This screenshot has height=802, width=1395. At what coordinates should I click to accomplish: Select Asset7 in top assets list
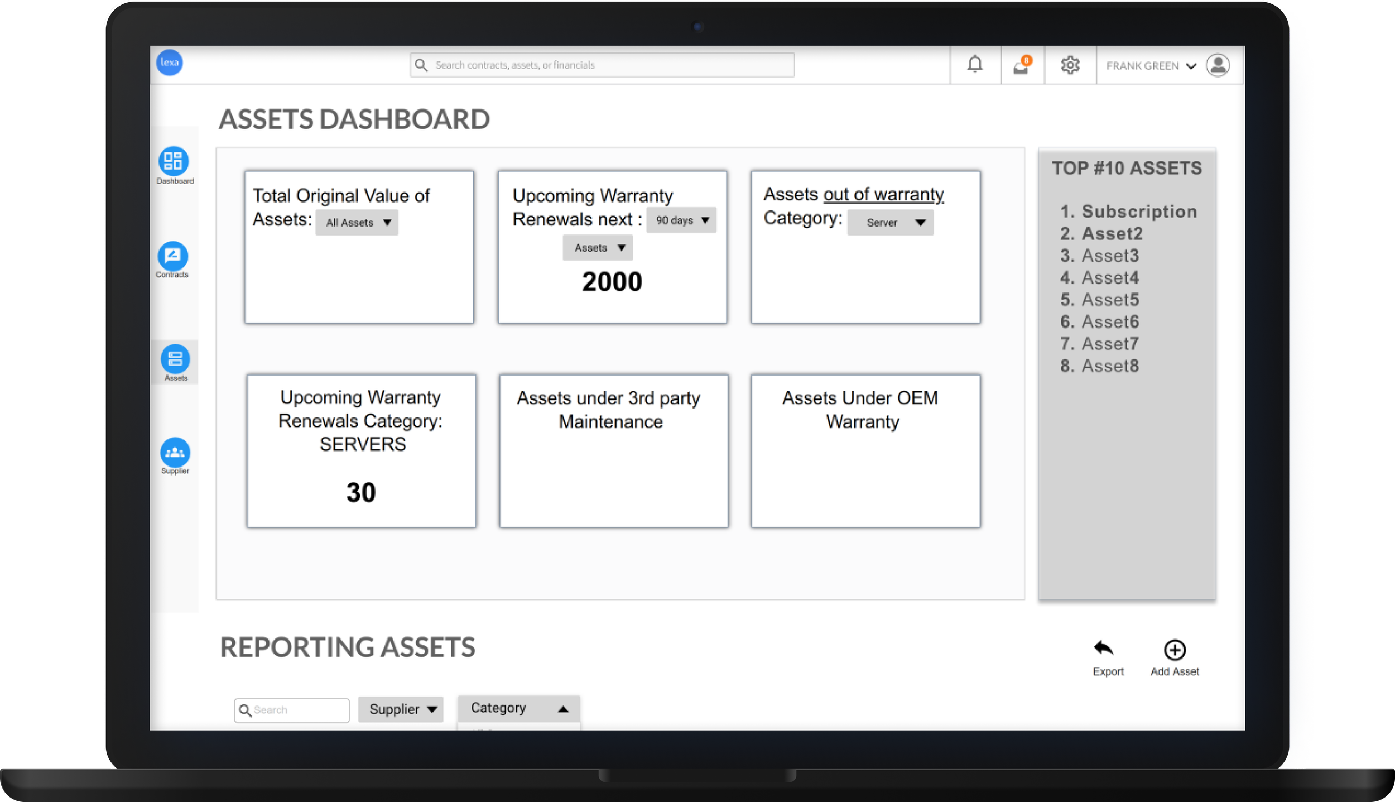(1110, 344)
